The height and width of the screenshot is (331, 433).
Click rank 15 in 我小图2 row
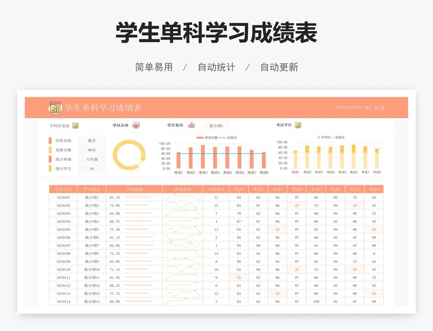pyautogui.click(x=216, y=205)
